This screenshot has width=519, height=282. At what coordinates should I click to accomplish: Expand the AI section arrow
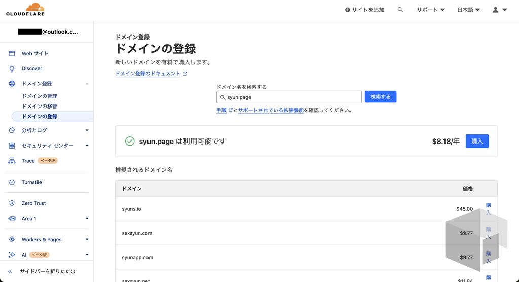(x=87, y=255)
